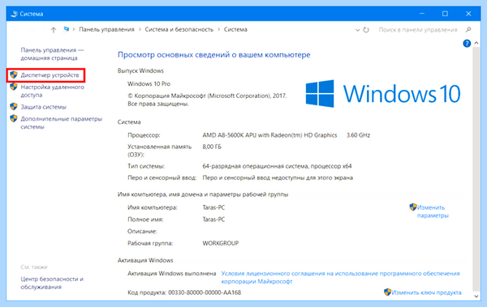Click scrollbar down arrow
The image size is (487, 307).
click(476, 296)
